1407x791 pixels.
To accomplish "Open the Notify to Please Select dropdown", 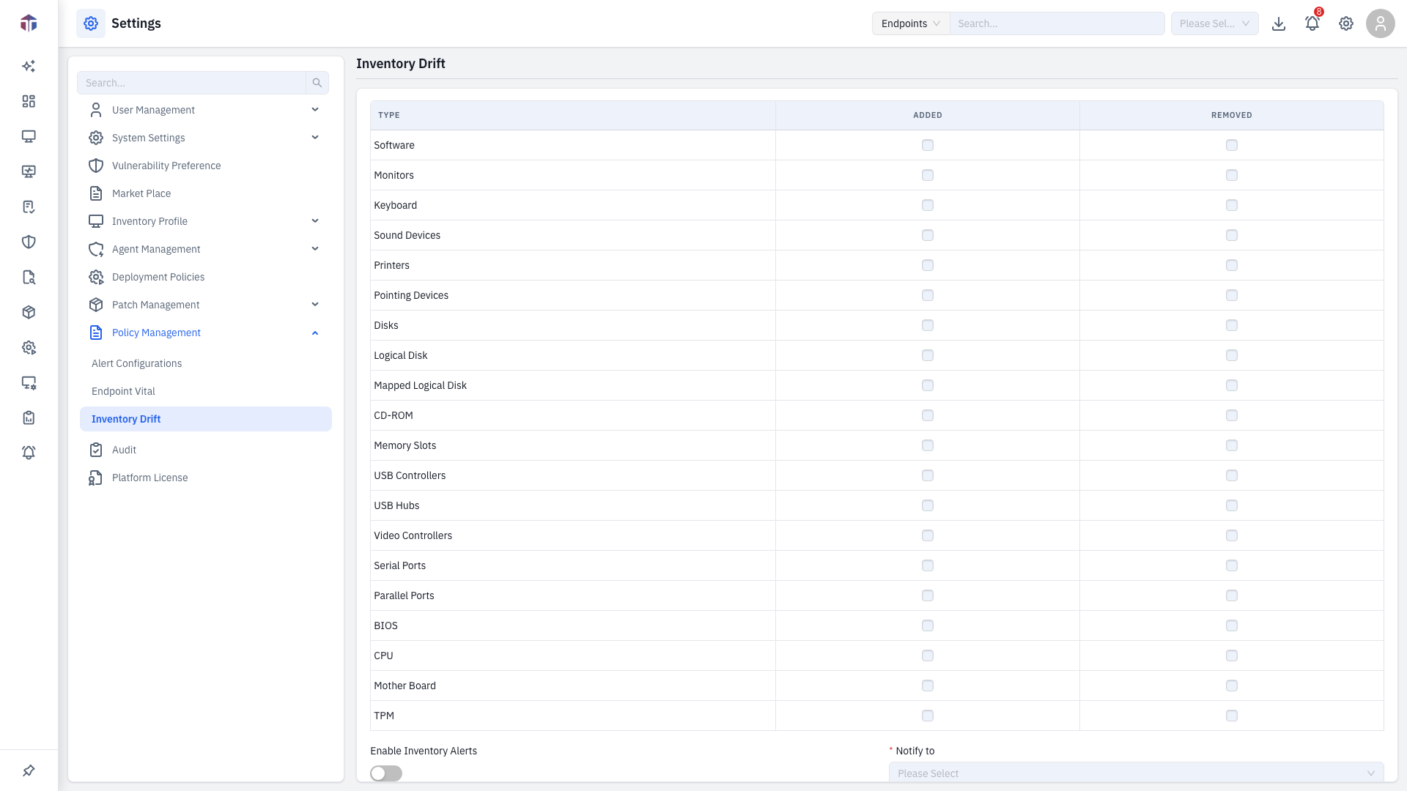I will coord(1137,773).
